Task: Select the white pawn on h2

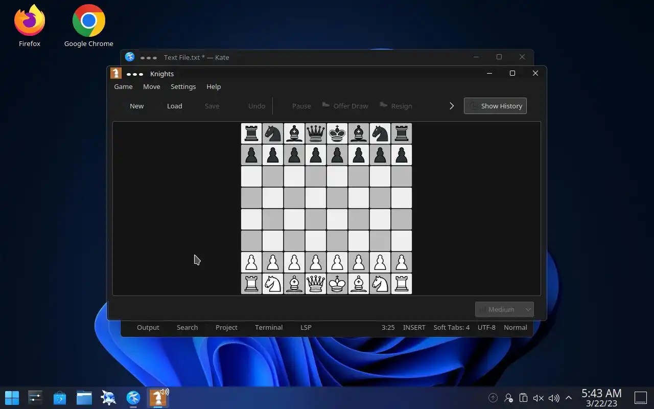Action: [402, 262]
